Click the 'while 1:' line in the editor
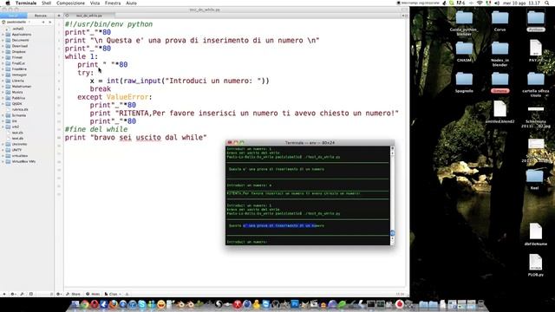Image resolution: width=555 pixels, height=312 pixels. pyautogui.click(x=82, y=56)
